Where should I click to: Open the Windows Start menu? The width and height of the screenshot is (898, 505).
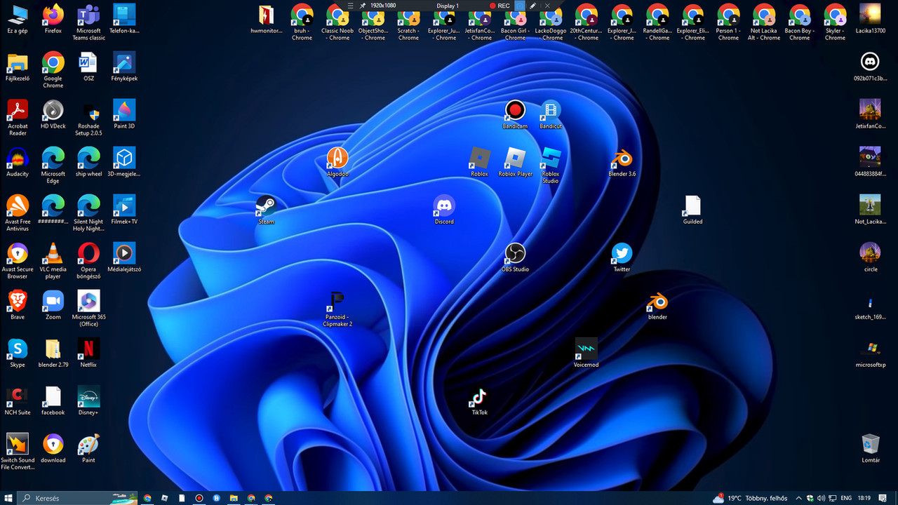[x=8, y=498]
